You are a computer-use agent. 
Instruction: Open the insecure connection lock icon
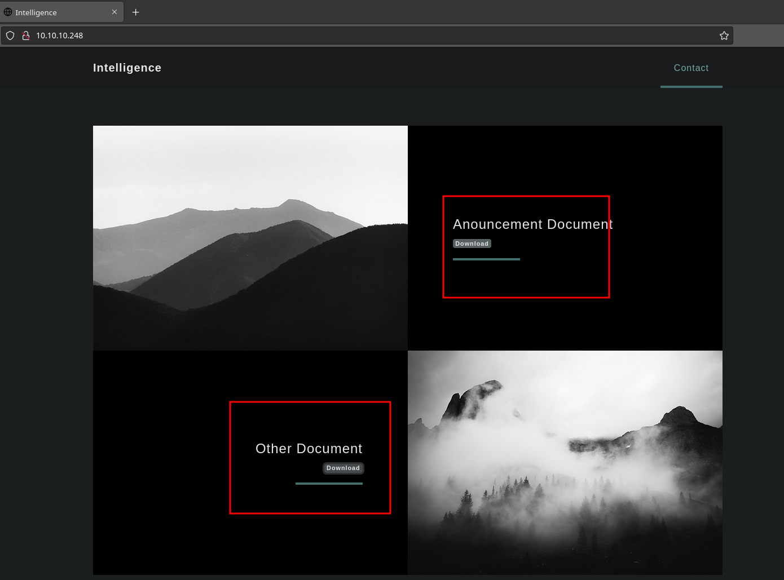(x=25, y=36)
